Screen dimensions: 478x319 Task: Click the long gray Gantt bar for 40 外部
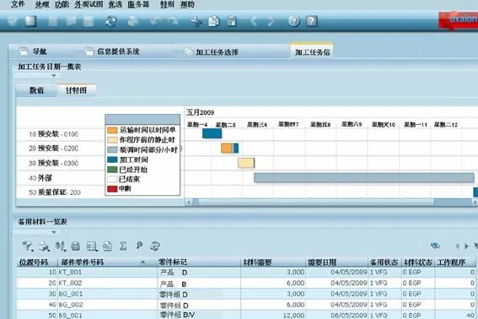point(364,178)
